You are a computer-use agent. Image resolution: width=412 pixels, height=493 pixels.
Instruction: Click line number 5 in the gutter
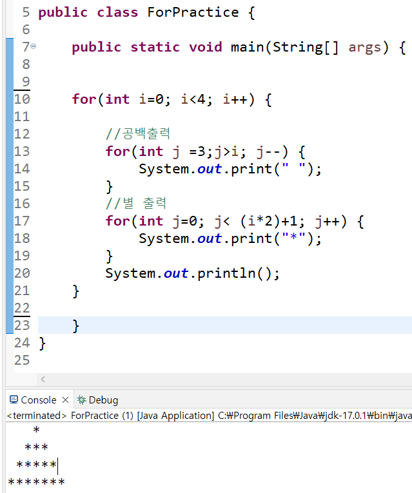coord(26,13)
